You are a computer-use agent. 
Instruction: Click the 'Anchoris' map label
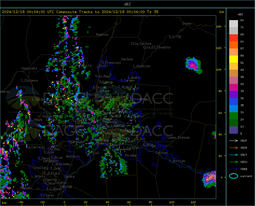click(x=73, y=156)
